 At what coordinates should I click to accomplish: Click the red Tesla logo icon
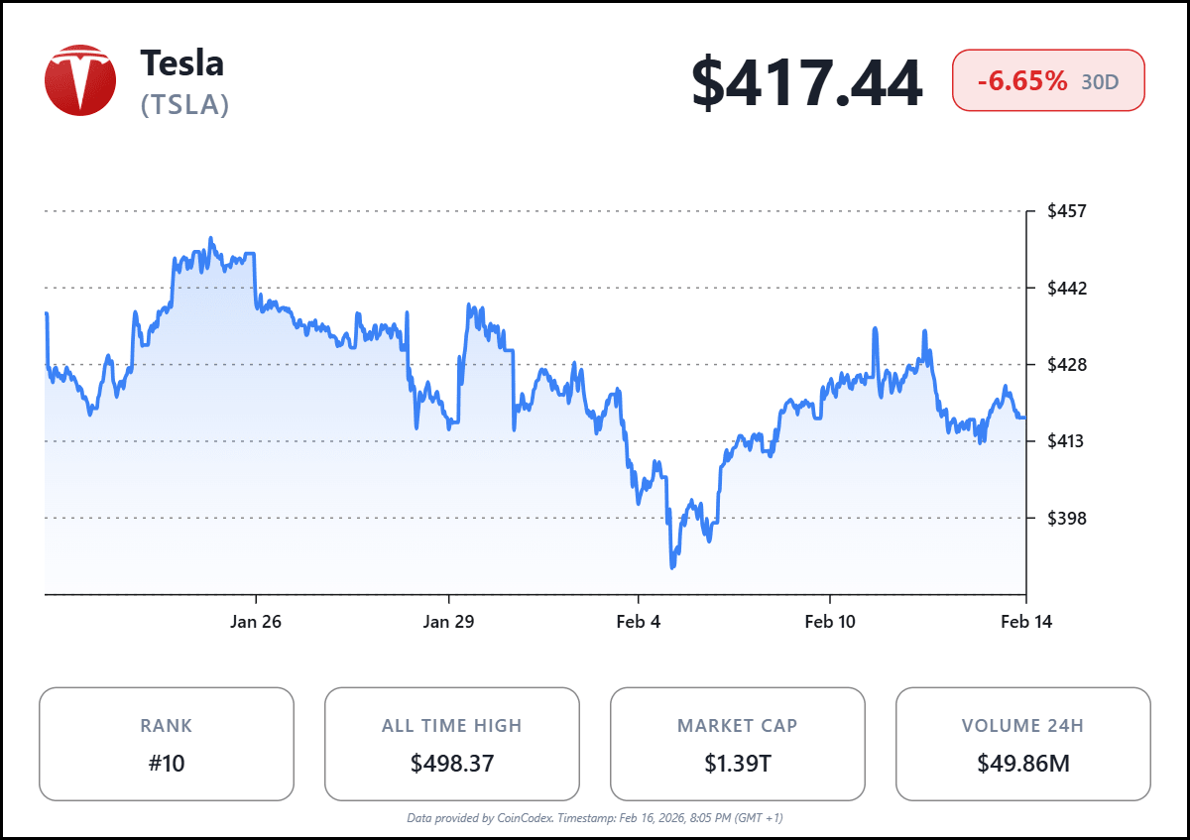click(80, 80)
